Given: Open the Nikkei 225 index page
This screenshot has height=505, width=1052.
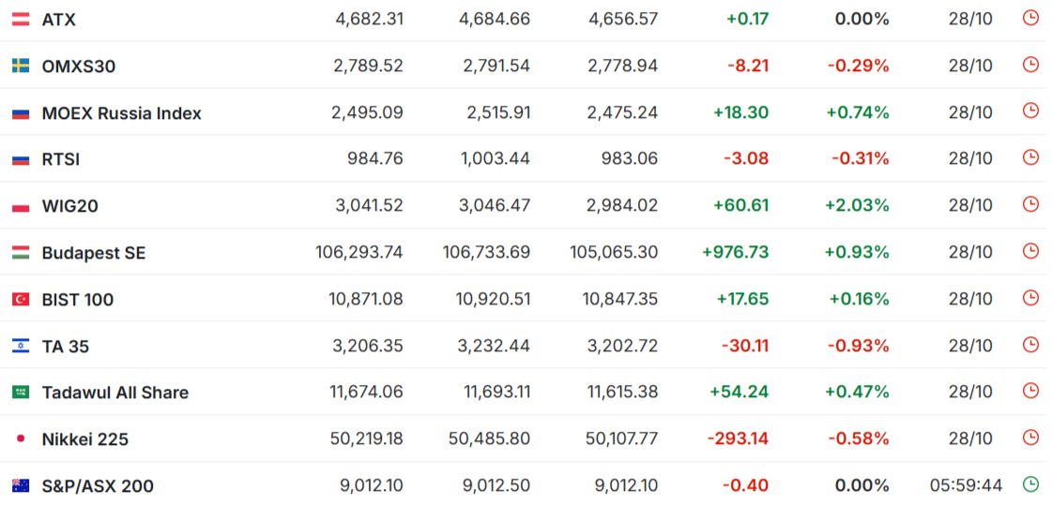Looking at the screenshot, I should pyautogui.click(x=85, y=439).
